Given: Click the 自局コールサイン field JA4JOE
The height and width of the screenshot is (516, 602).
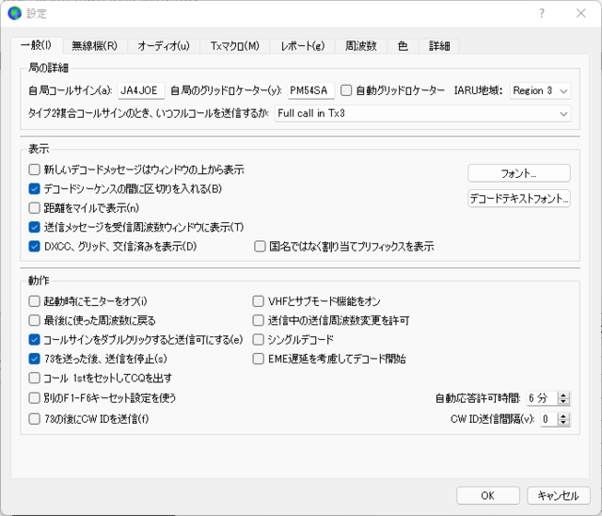Looking at the screenshot, I should click(x=141, y=90).
